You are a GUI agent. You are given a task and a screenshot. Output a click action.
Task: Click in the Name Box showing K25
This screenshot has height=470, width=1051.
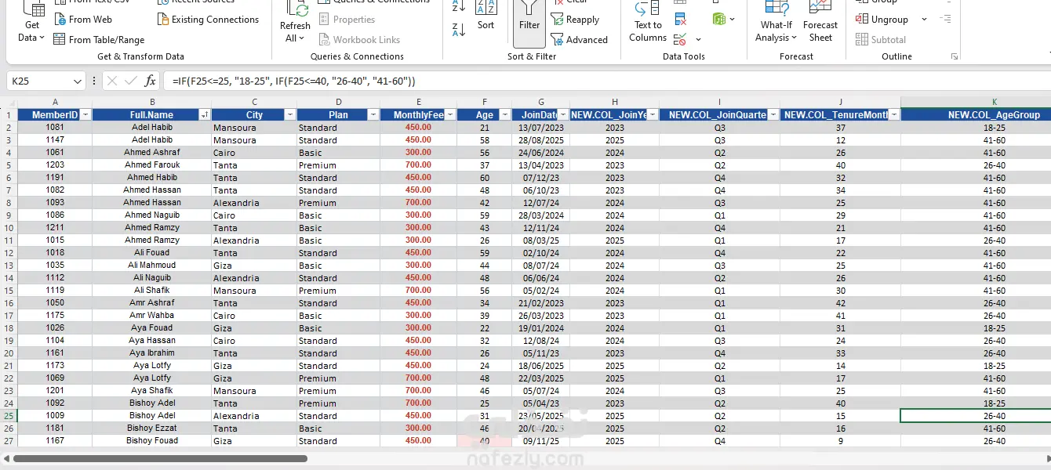(x=38, y=81)
